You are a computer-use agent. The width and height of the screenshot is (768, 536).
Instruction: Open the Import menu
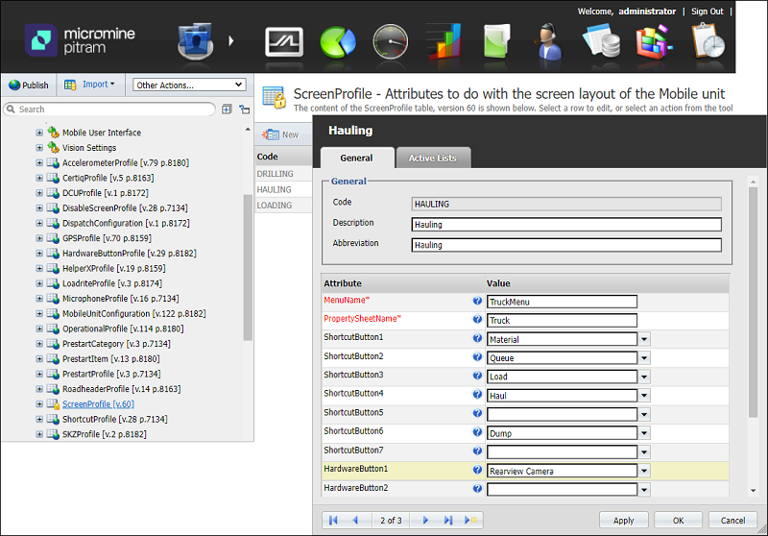[90, 85]
